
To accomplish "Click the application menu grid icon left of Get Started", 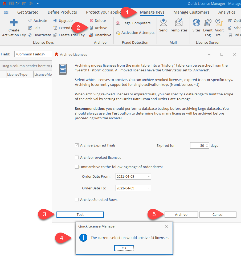I will point(6,12).
